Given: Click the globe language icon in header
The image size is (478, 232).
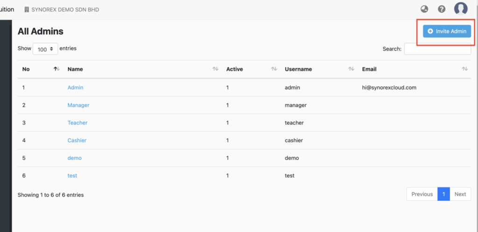Looking at the screenshot, I should [x=424, y=9].
